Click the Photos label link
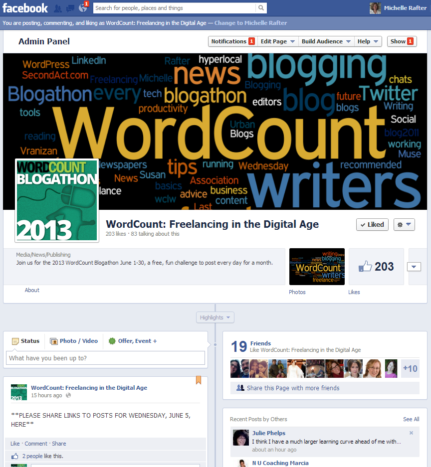This screenshot has height=467, width=431. point(297,292)
